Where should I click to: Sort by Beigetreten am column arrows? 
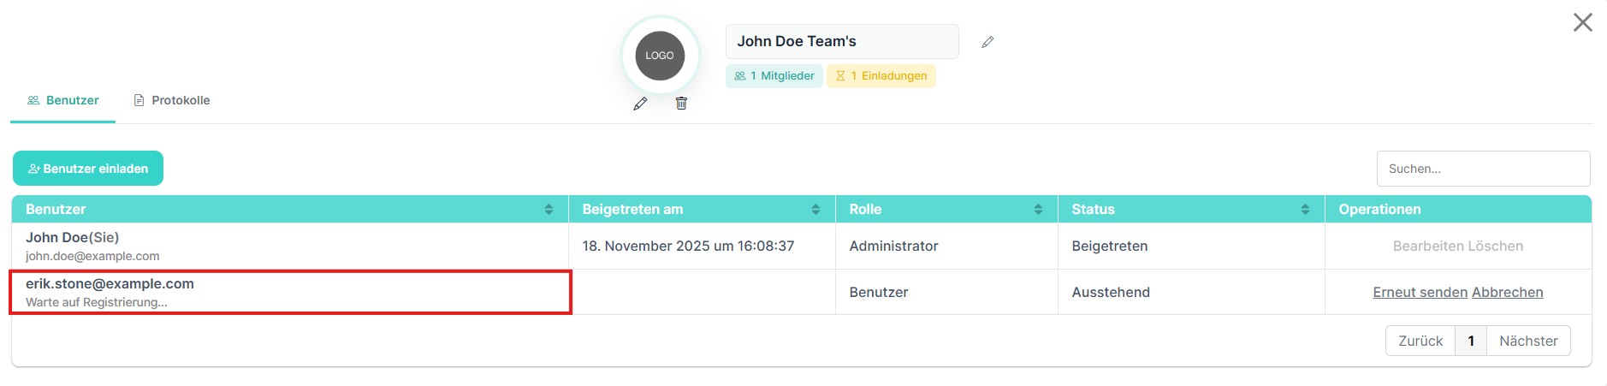click(815, 210)
